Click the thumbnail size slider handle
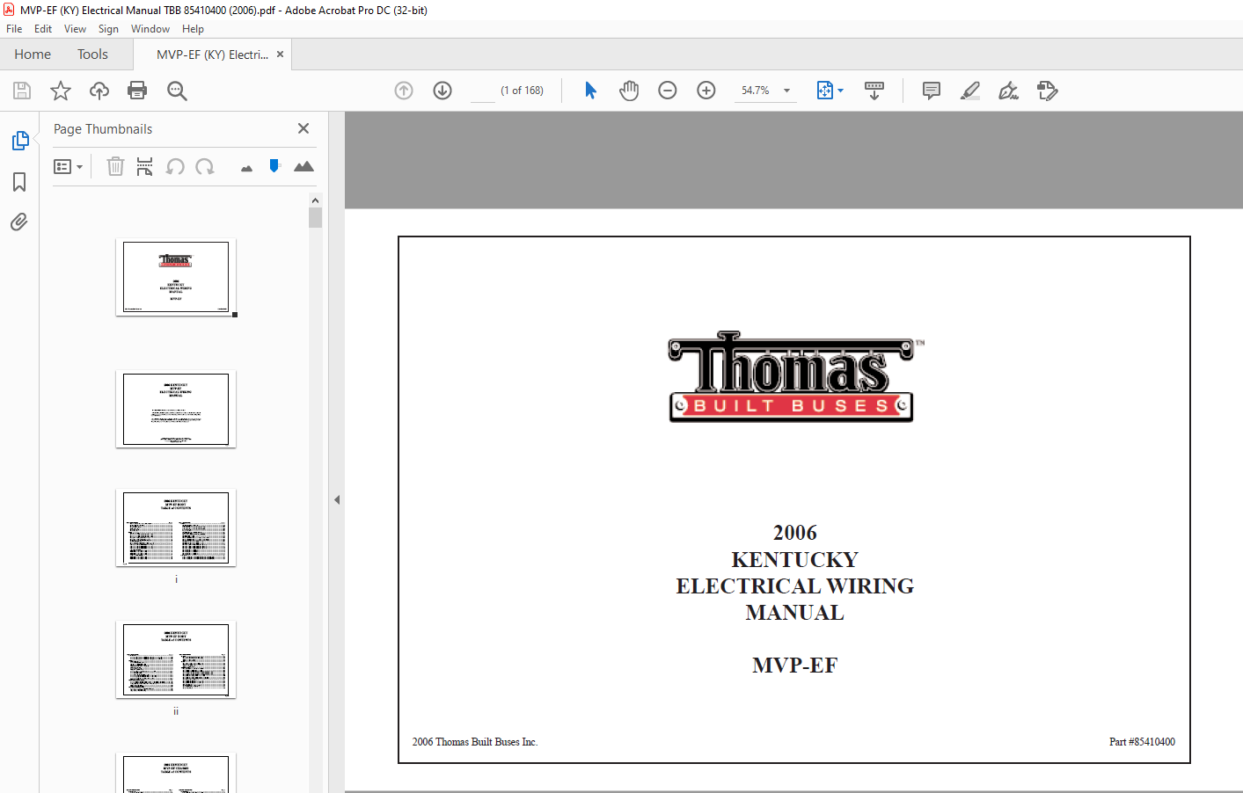This screenshot has height=793, width=1243. (x=274, y=165)
